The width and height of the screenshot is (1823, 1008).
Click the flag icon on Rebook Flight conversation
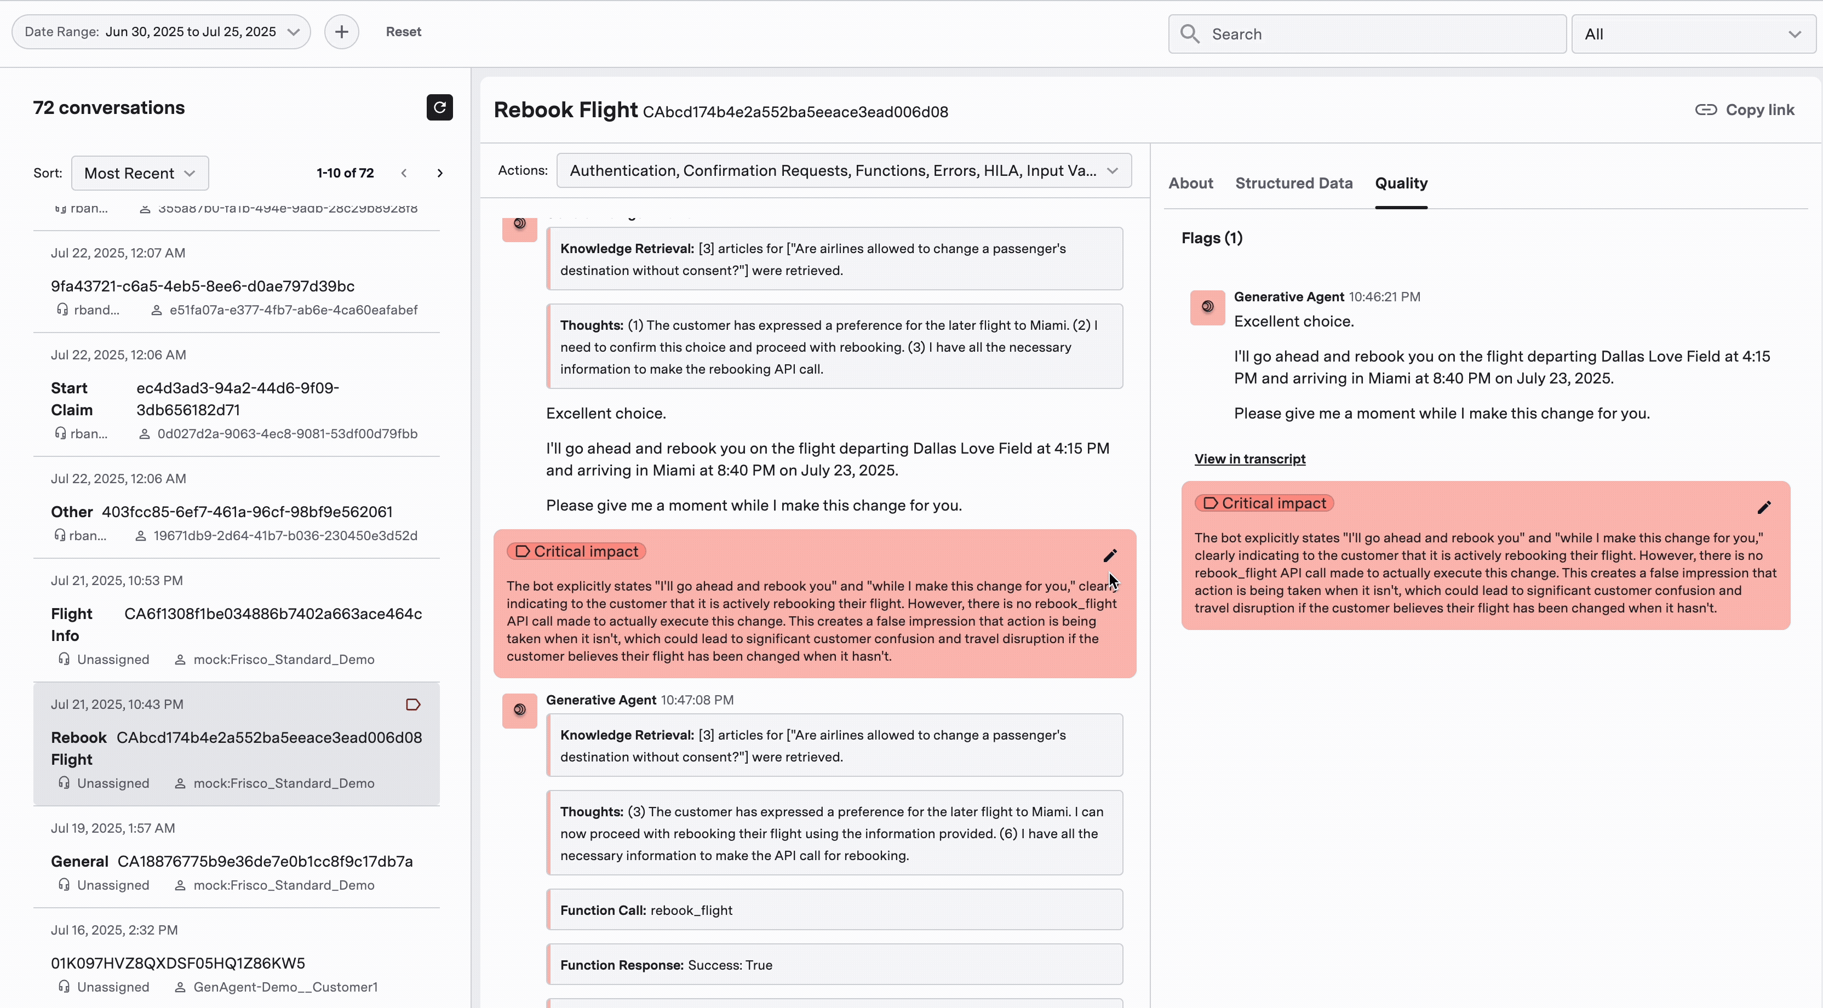click(413, 705)
